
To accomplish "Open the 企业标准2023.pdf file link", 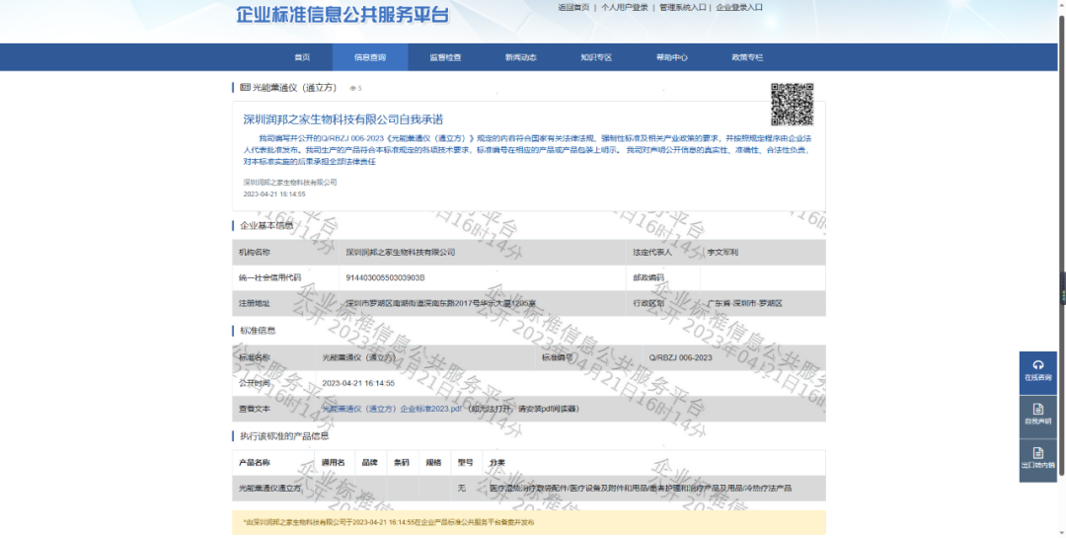I will (x=392, y=409).
